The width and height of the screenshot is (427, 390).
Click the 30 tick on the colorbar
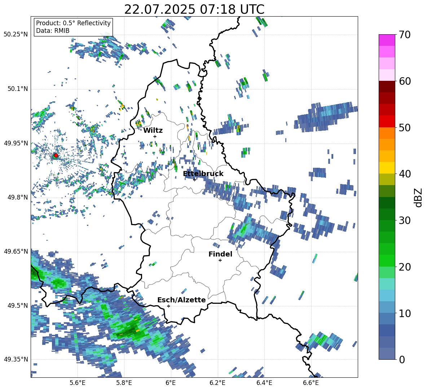point(405,220)
